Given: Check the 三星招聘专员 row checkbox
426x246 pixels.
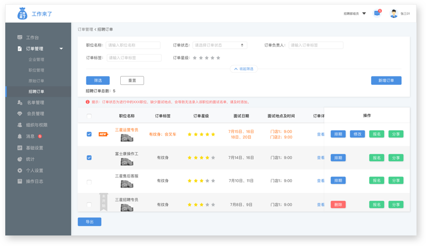Looking at the screenshot, I should [89, 204].
